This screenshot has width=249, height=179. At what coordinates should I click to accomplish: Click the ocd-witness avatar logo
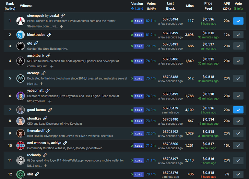click(21, 145)
